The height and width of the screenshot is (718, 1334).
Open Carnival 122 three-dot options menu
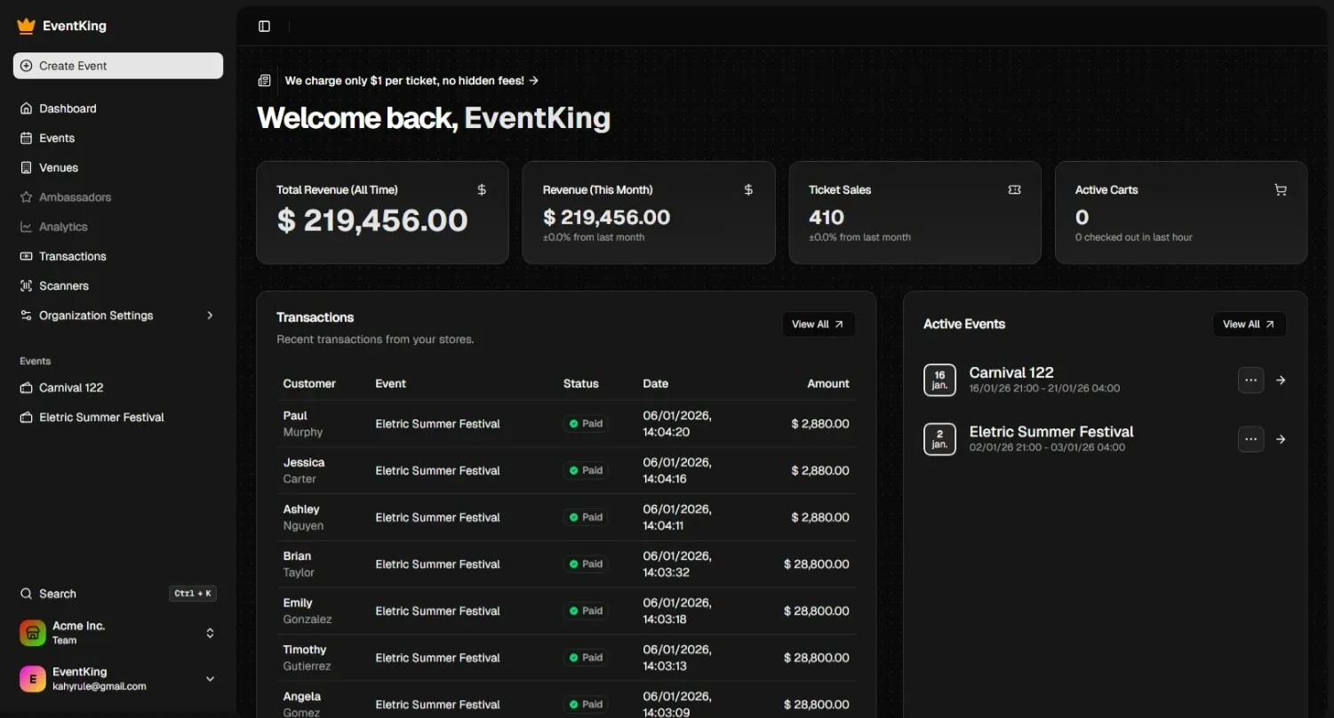(x=1250, y=380)
